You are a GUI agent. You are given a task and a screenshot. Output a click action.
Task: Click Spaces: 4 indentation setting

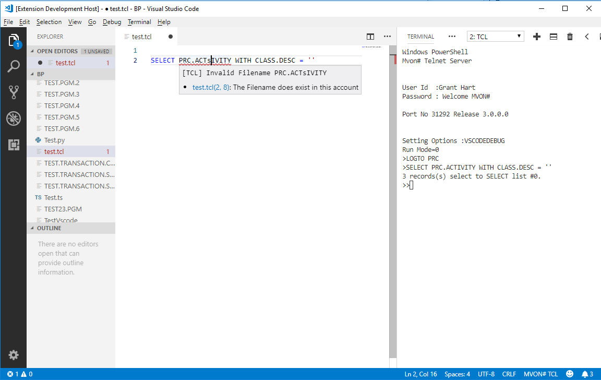457,374
